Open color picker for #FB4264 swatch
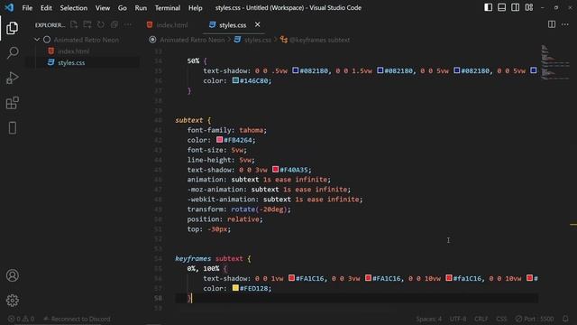577x325 pixels. click(220, 139)
